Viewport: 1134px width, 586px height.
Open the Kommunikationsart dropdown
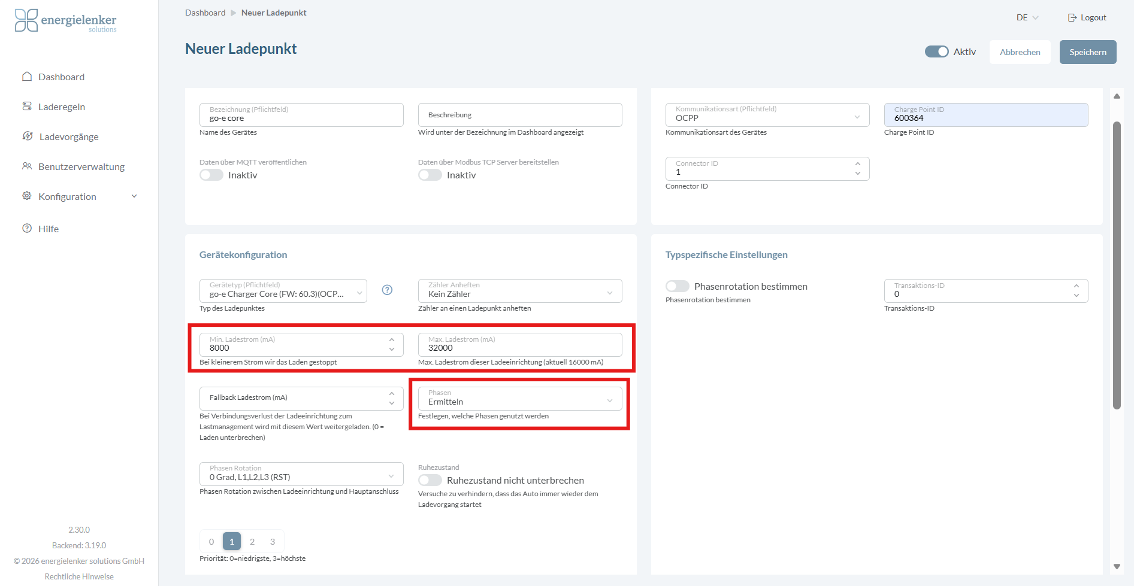(x=767, y=115)
